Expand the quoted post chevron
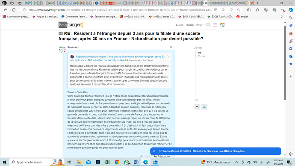The height and width of the screenshot is (166, 295). coord(168,56)
